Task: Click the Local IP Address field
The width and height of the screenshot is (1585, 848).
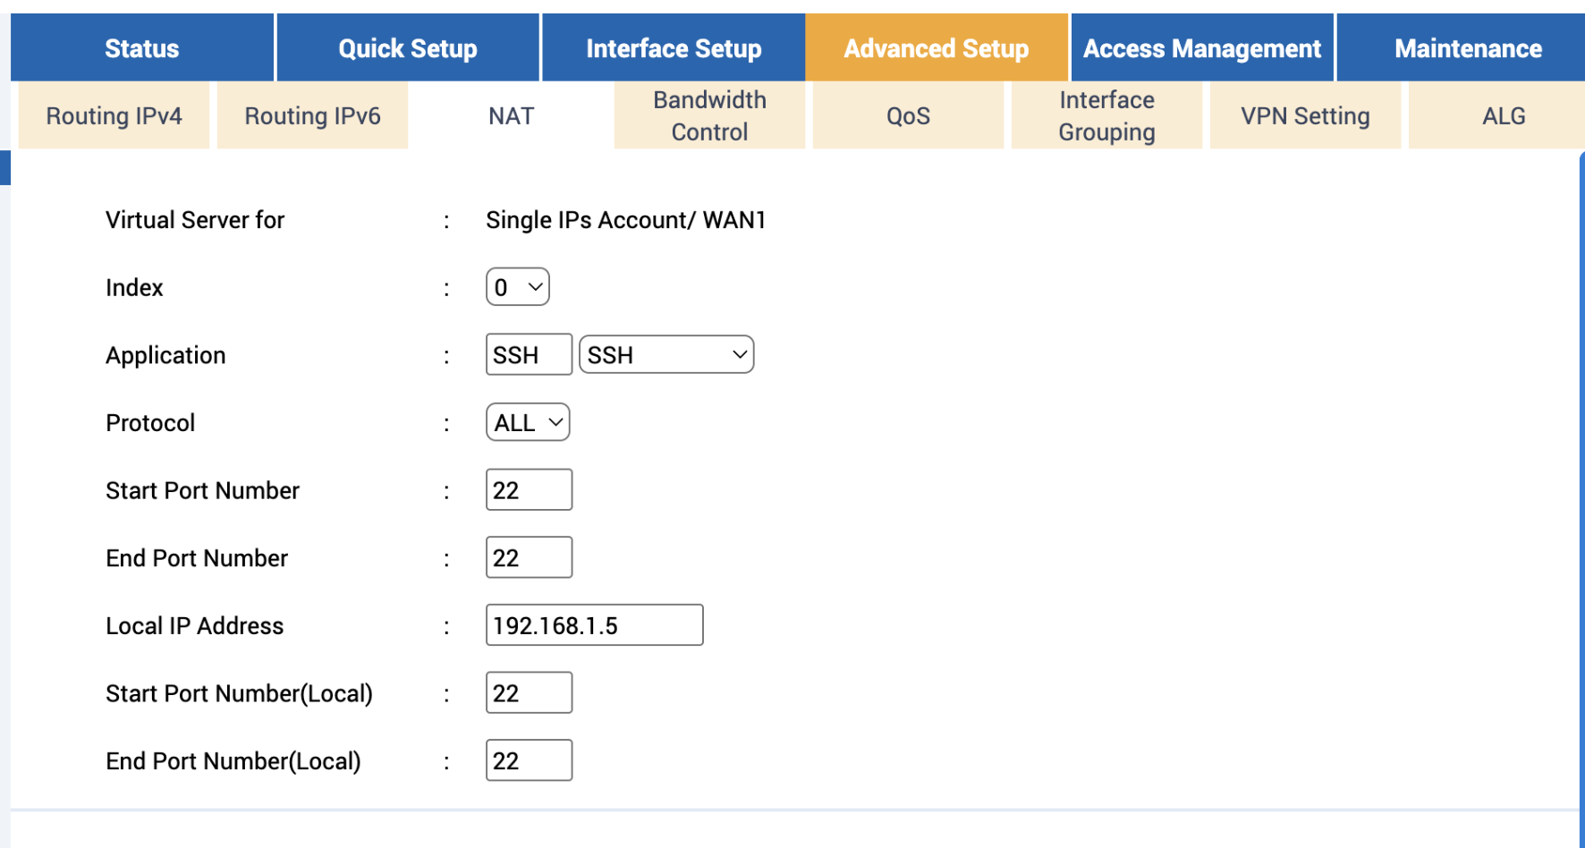Action: coord(594,625)
